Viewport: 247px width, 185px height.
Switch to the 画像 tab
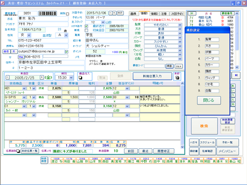click(134, 14)
